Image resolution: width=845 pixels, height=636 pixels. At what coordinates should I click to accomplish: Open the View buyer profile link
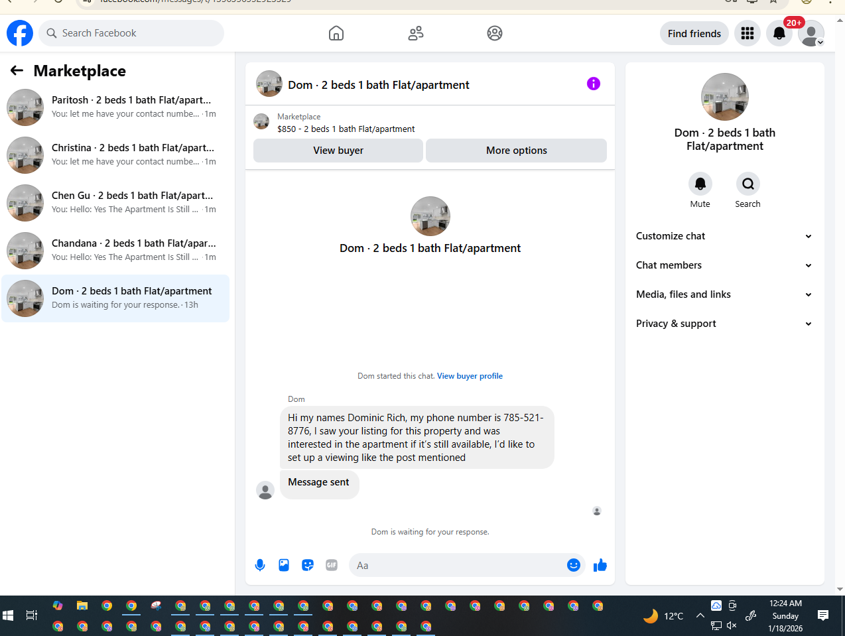click(470, 376)
